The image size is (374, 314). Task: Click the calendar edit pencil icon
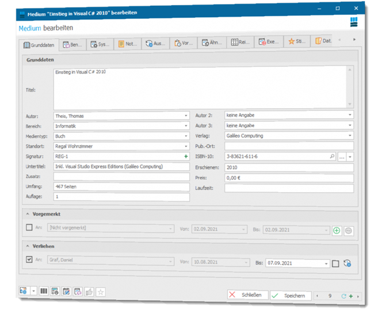pos(66,292)
